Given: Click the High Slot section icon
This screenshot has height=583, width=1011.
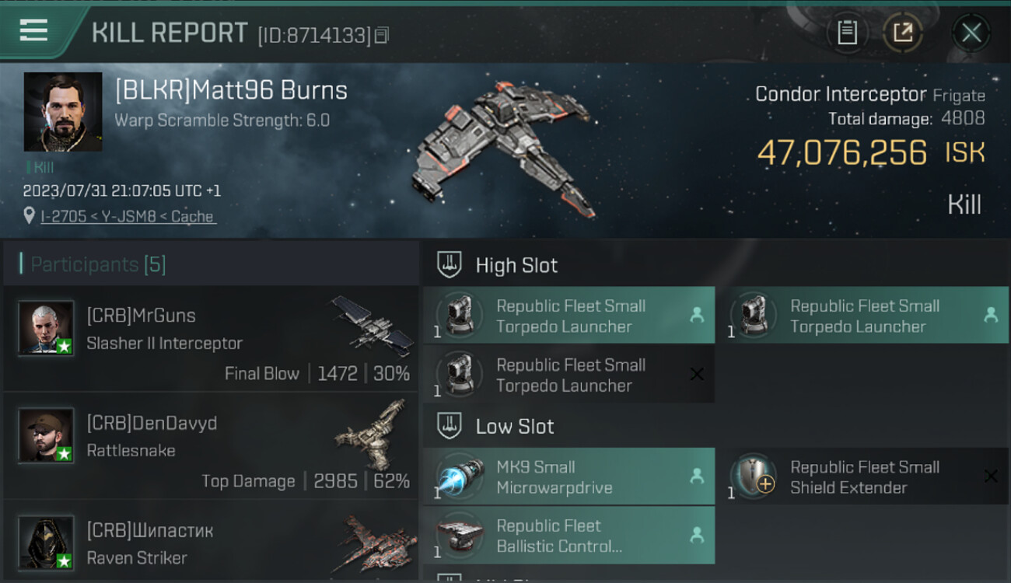Looking at the screenshot, I should pyautogui.click(x=449, y=265).
